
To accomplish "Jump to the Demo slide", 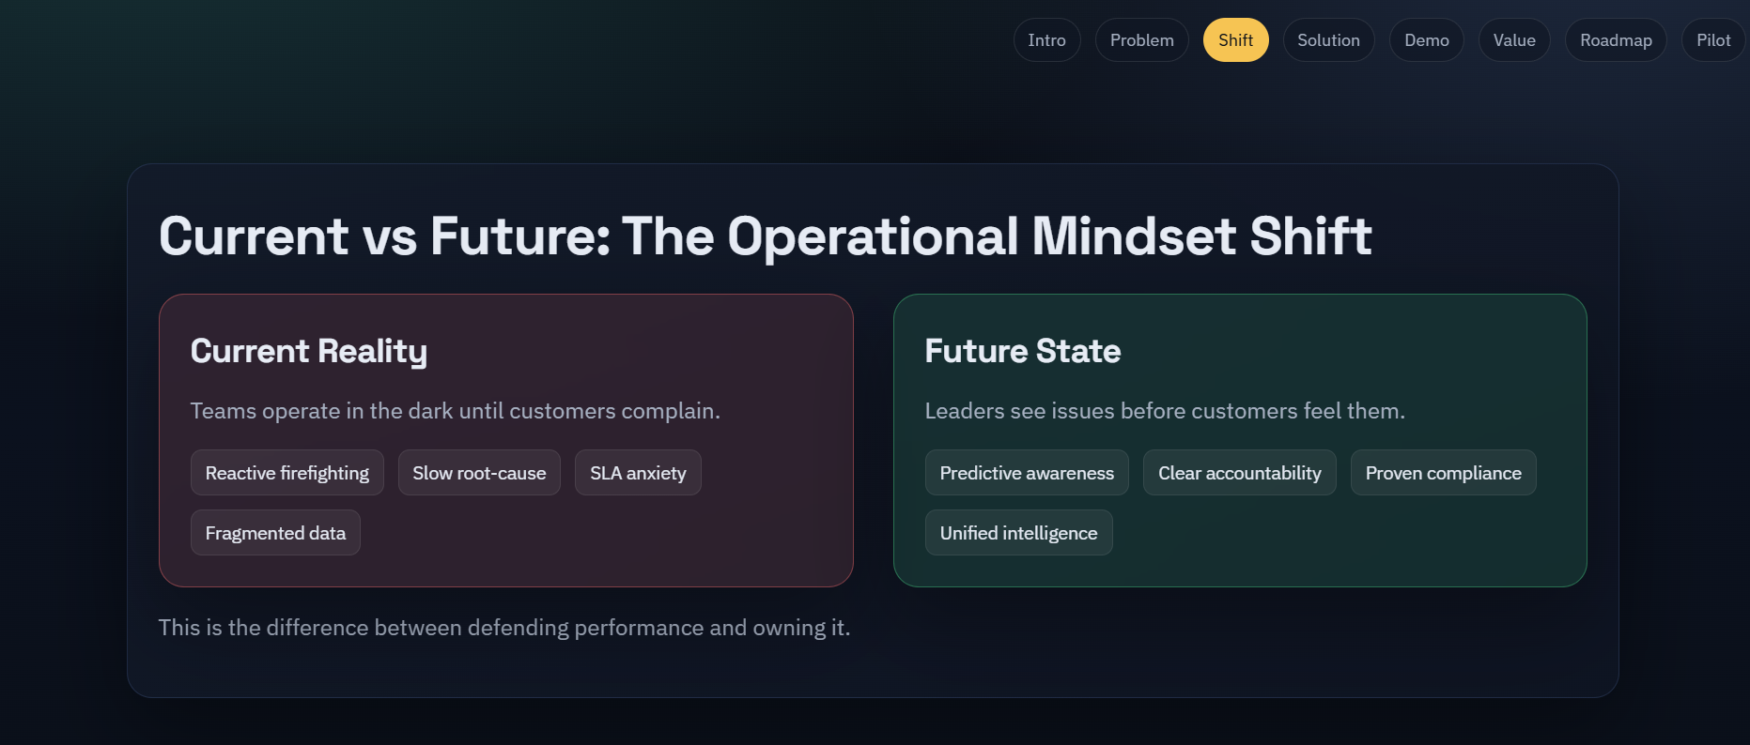I will (1426, 40).
